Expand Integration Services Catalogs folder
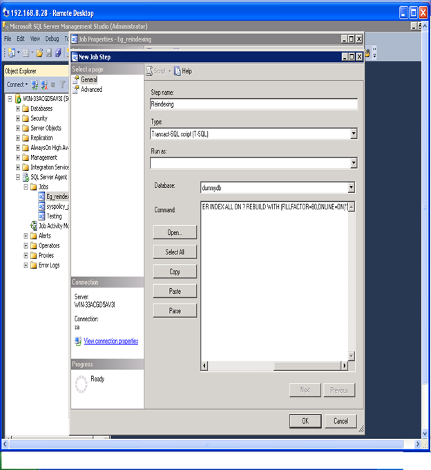The image size is (431, 470). (x=18, y=167)
